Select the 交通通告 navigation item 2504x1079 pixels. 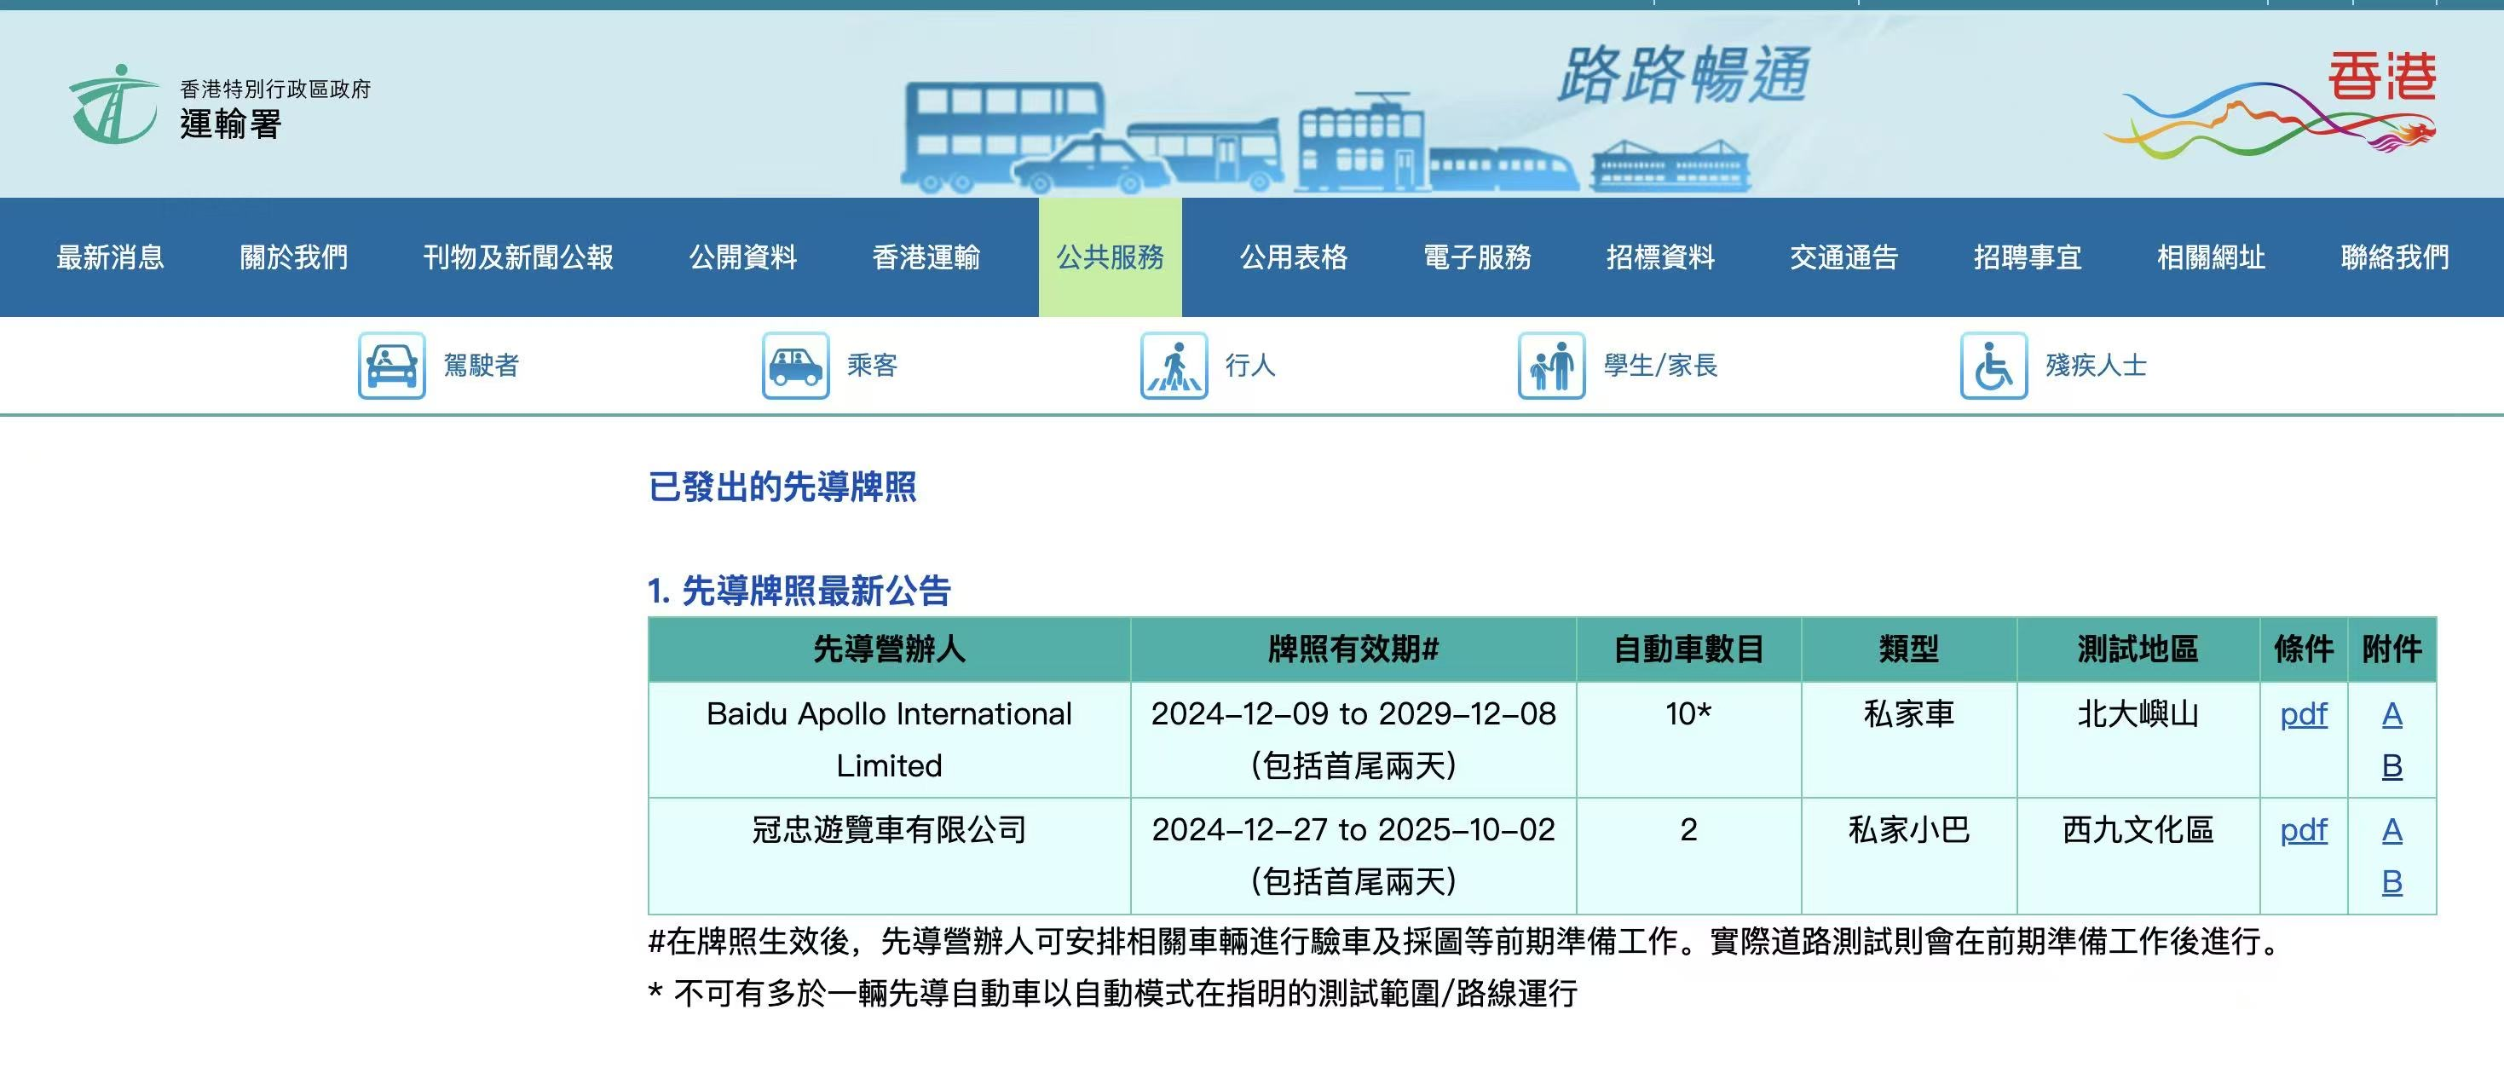(x=1844, y=257)
